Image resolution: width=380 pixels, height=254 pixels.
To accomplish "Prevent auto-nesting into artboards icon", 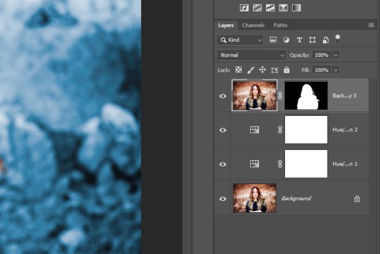I will pos(274,70).
